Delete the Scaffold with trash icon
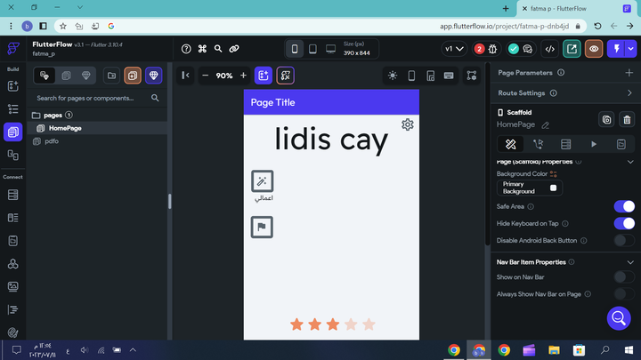This screenshot has height=360, width=641. click(x=627, y=119)
